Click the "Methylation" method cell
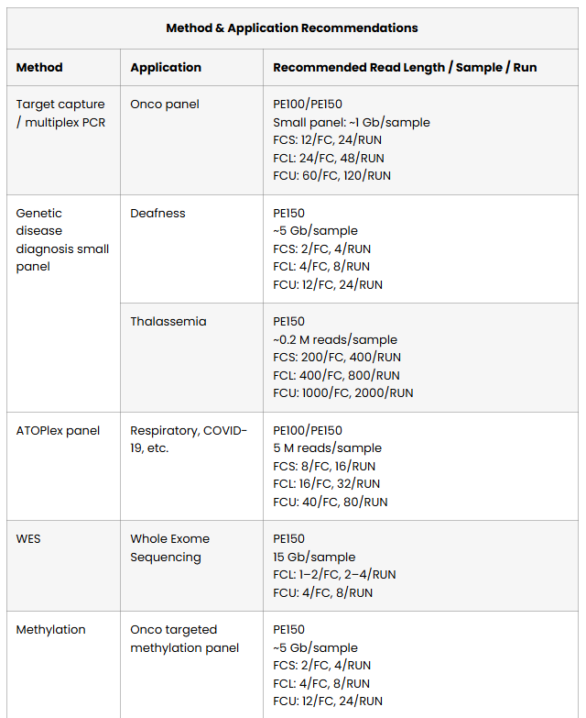 pyautogui.click(x=50, y=629)
